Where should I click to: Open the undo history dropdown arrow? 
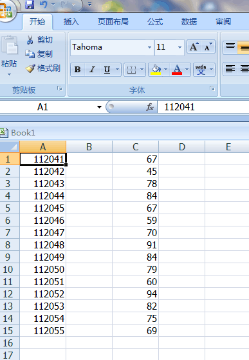click(53, 5)
